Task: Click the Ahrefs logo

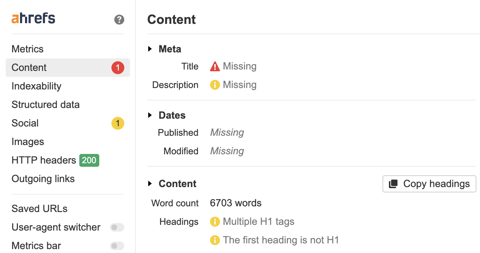Action: 33,18
